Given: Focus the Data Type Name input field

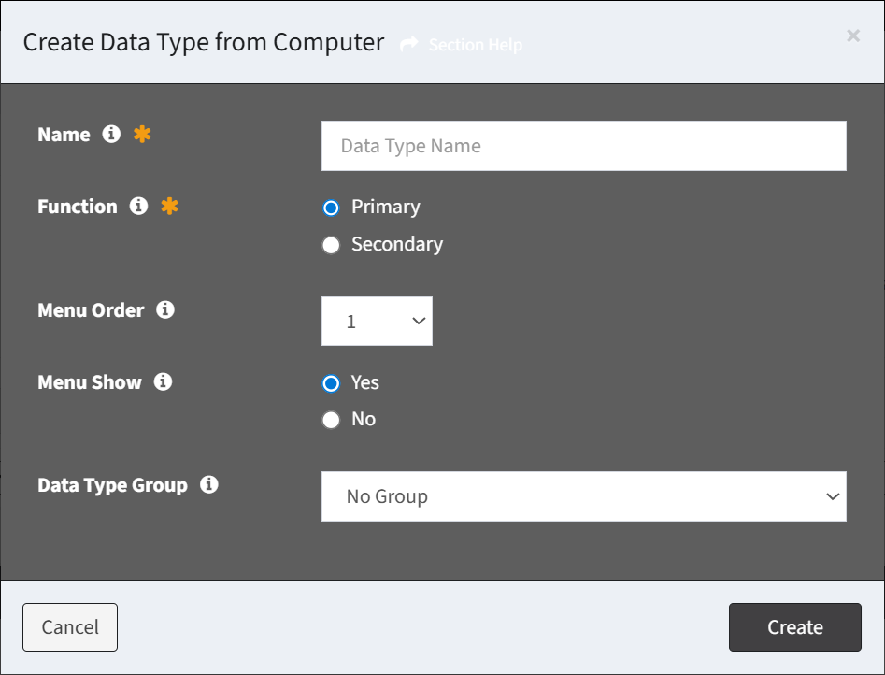Looking at the screenshot, I should point(583,146).
